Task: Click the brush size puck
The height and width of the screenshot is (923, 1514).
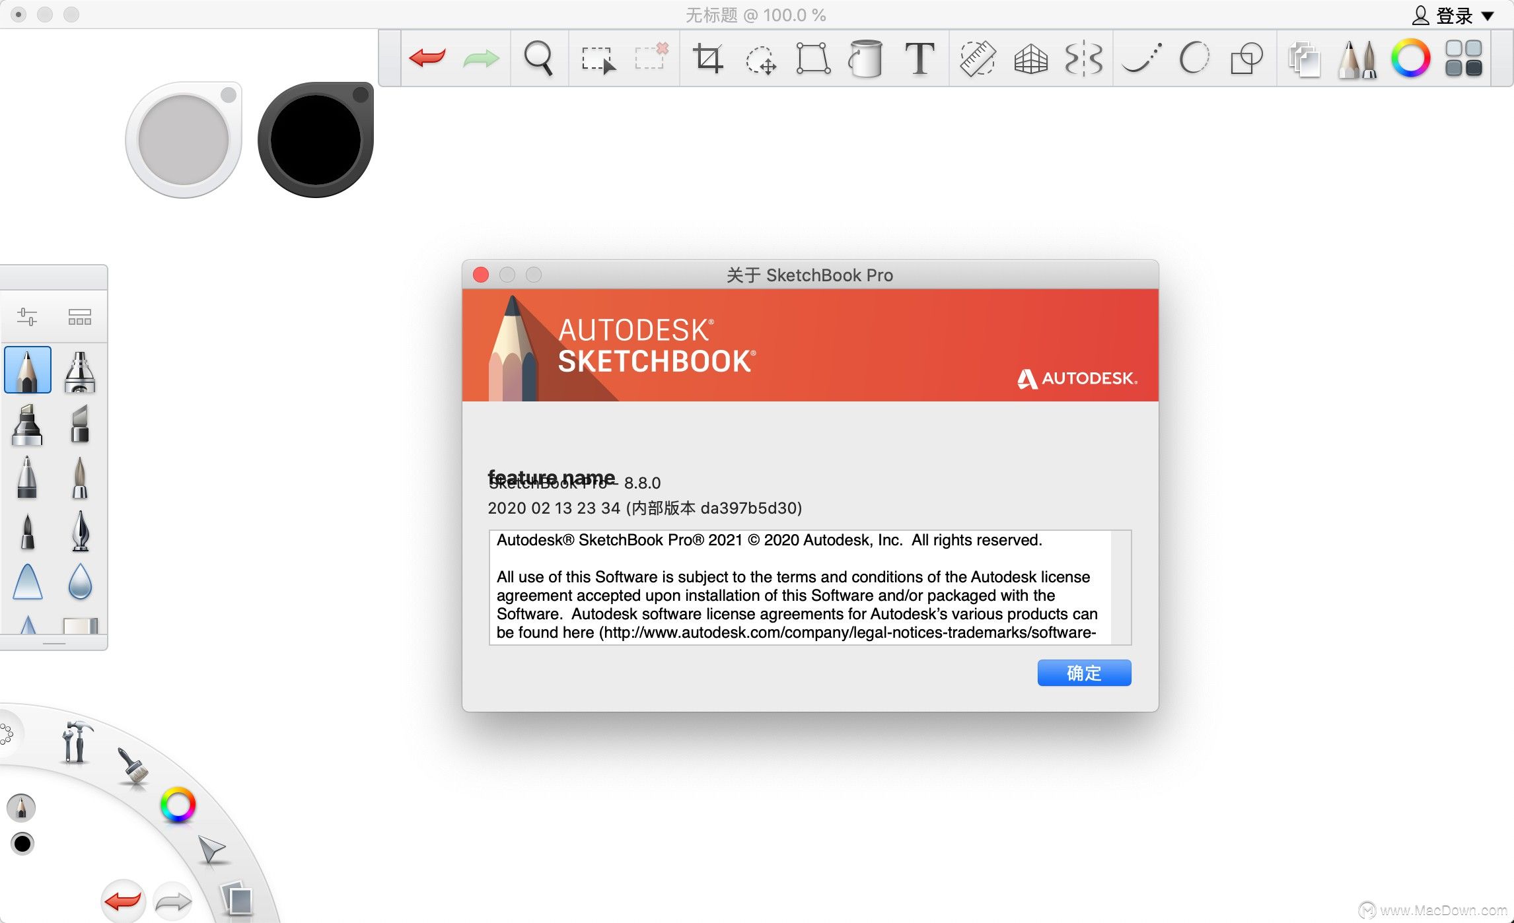Action: (x=184, y=140)
